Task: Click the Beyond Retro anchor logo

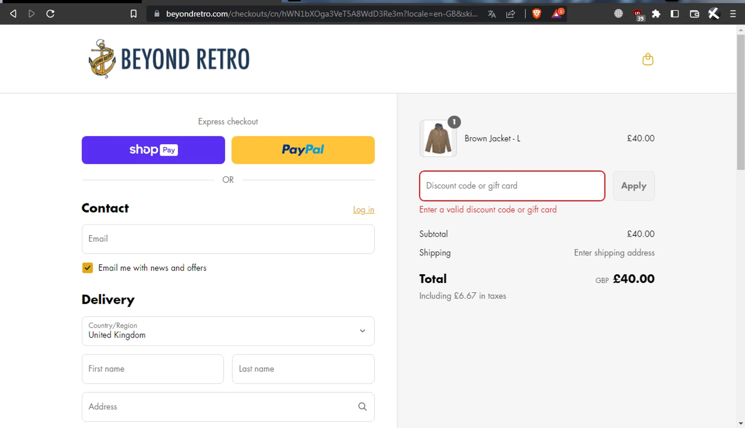Action: [x=169, y=59]
